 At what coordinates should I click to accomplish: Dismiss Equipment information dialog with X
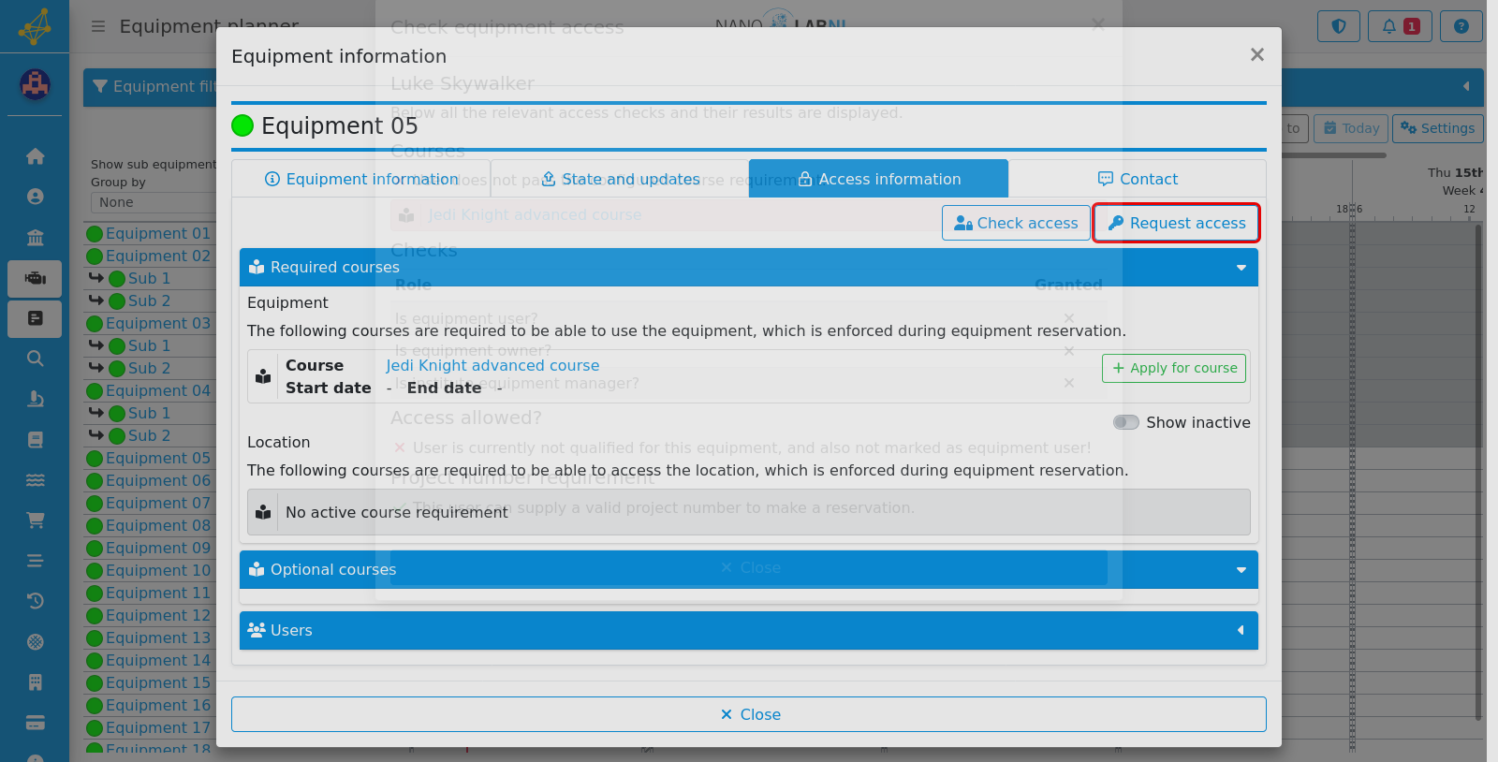click(x=1257, y=55)
